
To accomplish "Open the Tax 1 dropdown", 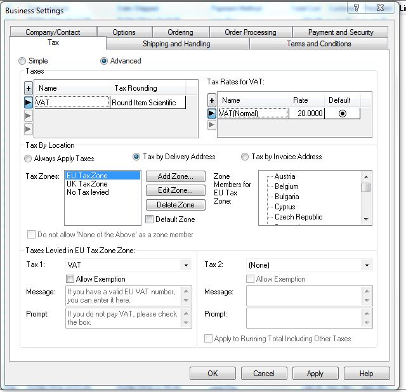I will [x=186, y=265].
